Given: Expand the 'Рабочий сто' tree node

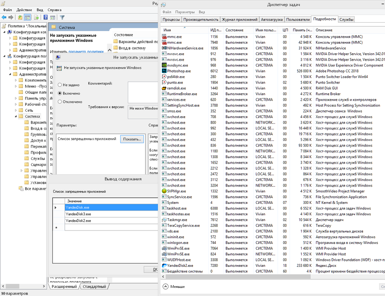Looking at the screenshot, I should point(16,104).
